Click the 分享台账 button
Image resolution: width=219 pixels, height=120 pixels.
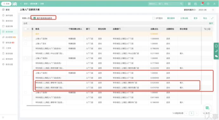pos(184,18)
